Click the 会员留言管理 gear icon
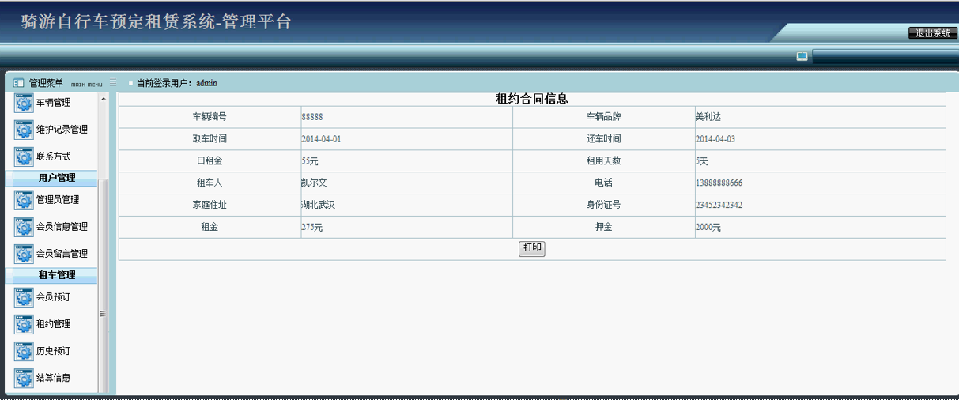959x400 pixels. coord(24,254)
